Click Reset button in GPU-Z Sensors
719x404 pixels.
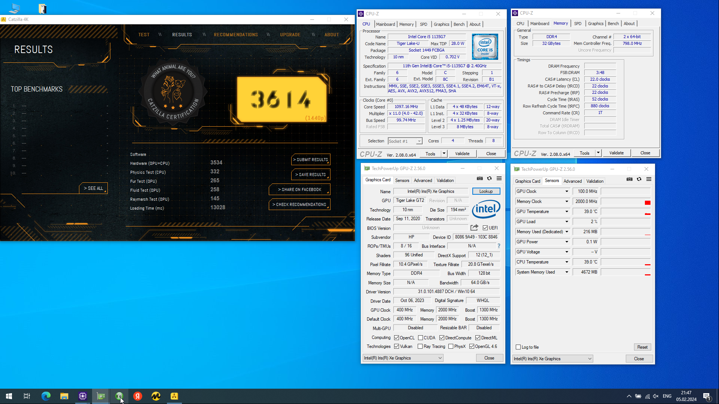click(x=642, y=347)
